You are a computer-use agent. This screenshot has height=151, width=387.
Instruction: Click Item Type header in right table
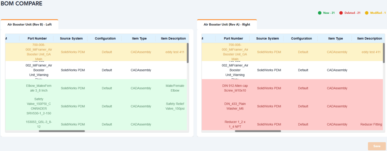[x=335, y=39]
